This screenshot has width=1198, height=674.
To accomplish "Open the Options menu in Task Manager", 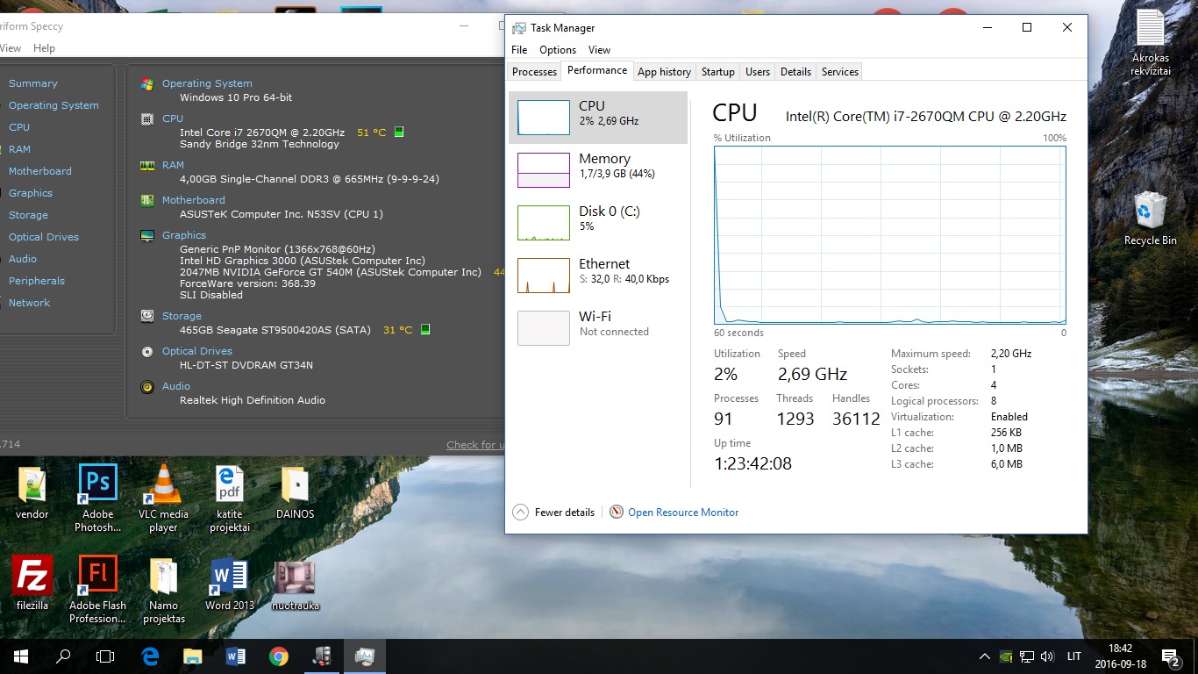I will pos(557,50).
